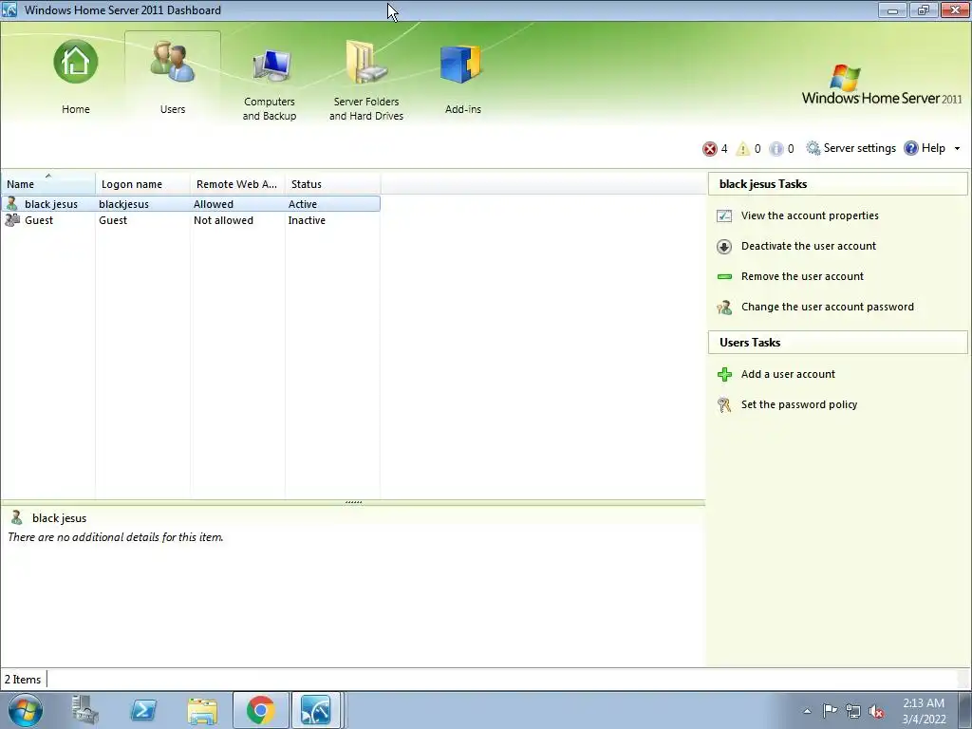Open Windows Explorer from the taskbar
This screenshot has height=729, width=972.
(x=202, y=711)
